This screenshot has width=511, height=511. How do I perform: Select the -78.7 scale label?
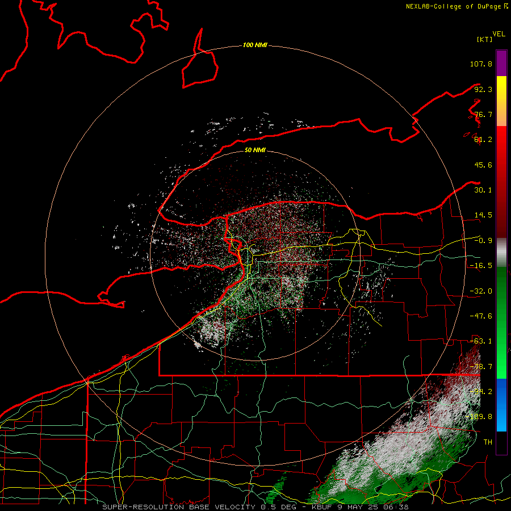481,367
